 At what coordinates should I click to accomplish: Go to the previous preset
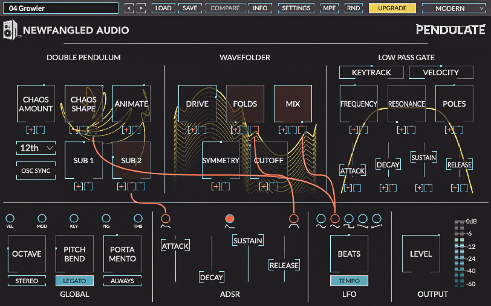click(x=129, y=8)
